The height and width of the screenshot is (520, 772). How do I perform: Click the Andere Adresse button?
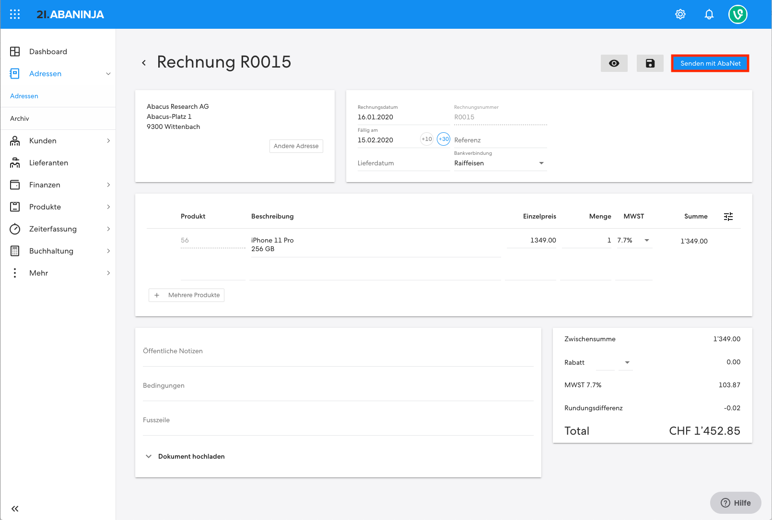point(296,146)
